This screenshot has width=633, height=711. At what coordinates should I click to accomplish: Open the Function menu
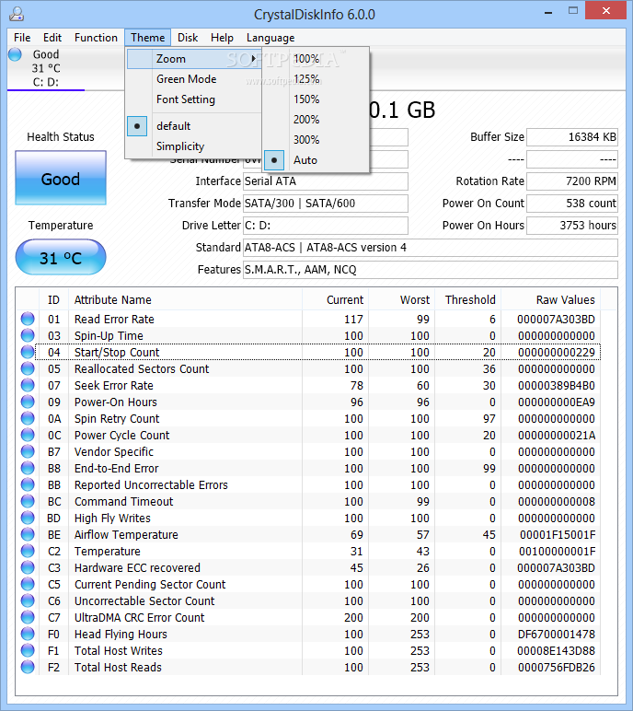[96, 38]
